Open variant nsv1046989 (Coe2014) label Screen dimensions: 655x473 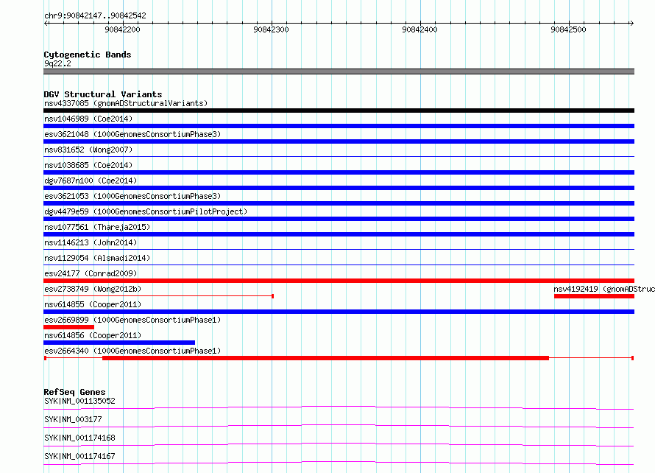click(88, 119)
